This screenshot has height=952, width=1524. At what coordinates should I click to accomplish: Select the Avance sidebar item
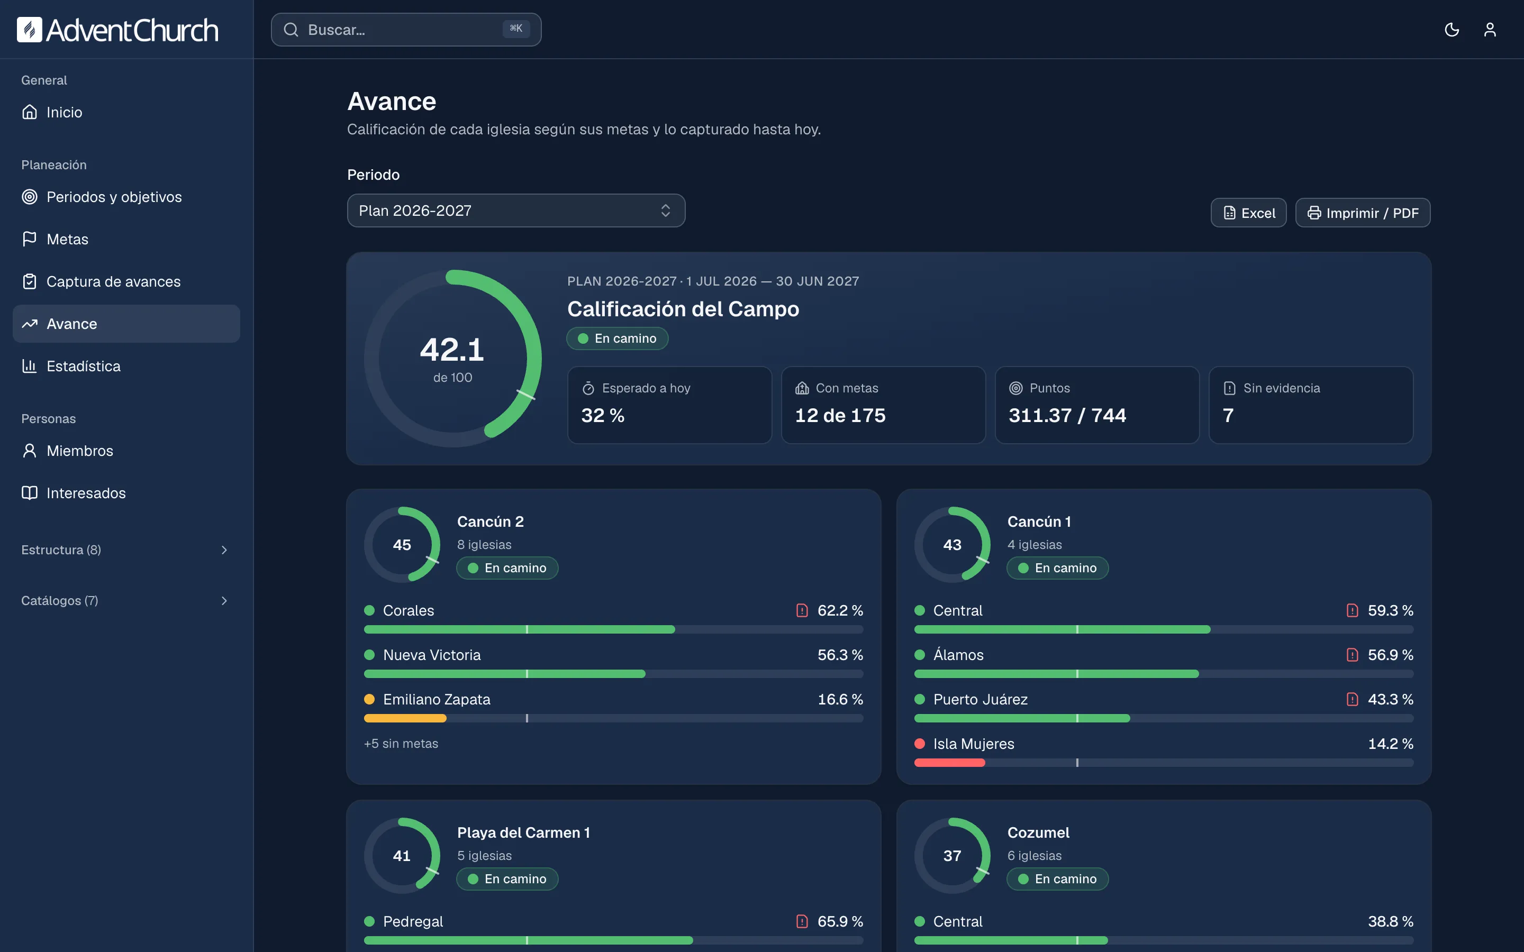(x=126, y=324)
